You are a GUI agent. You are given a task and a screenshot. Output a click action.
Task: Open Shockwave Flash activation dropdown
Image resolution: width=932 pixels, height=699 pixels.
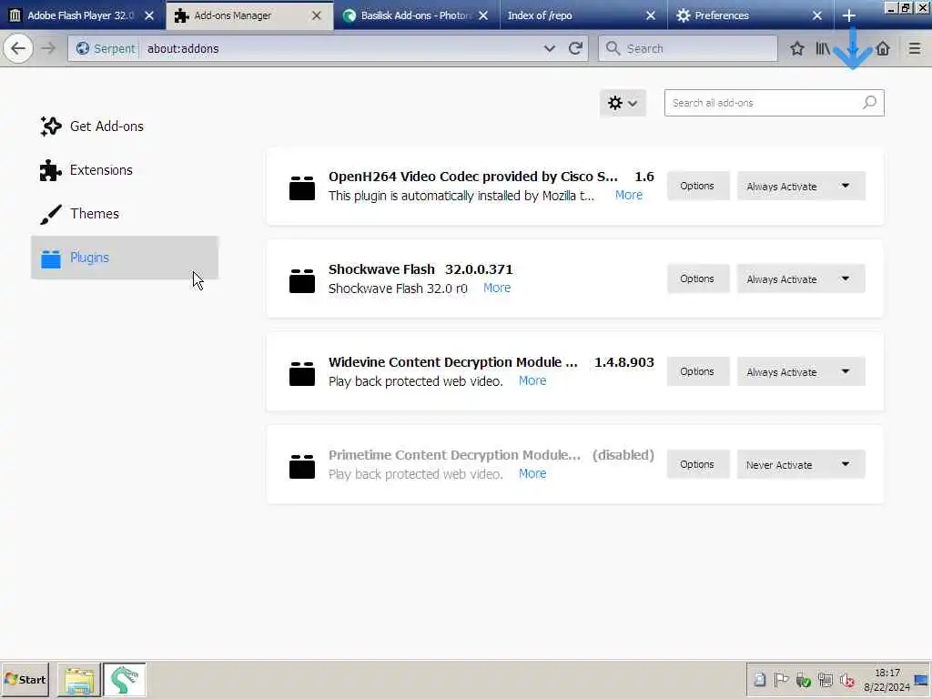(801, 279)
